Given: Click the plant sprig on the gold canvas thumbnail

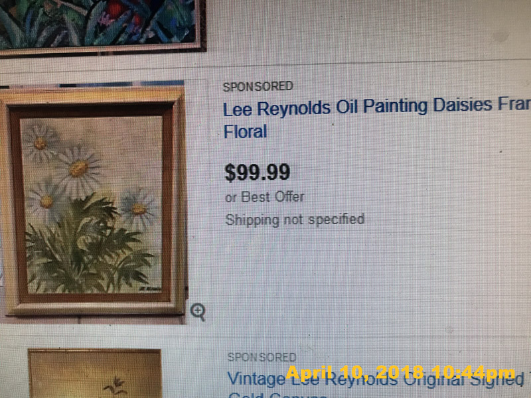Looking at the screenshot, I should 115,386.
